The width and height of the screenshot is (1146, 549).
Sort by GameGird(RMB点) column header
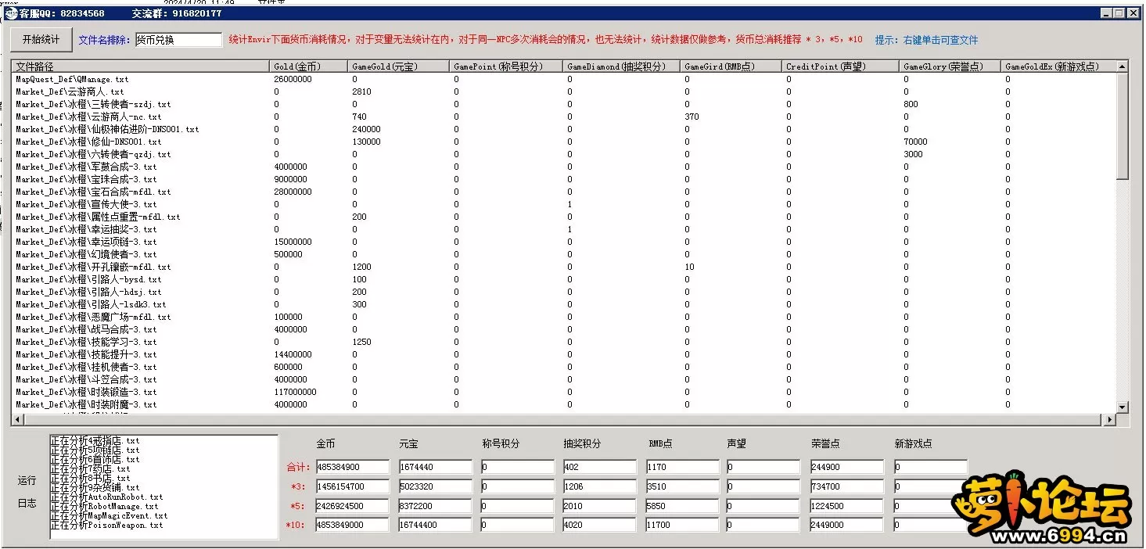(731, 67)
